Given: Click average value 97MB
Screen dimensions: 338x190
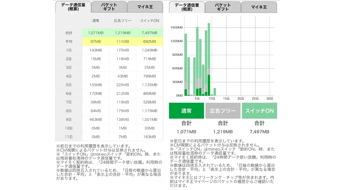Looking at the screenshot, I should tap(96, 42).
